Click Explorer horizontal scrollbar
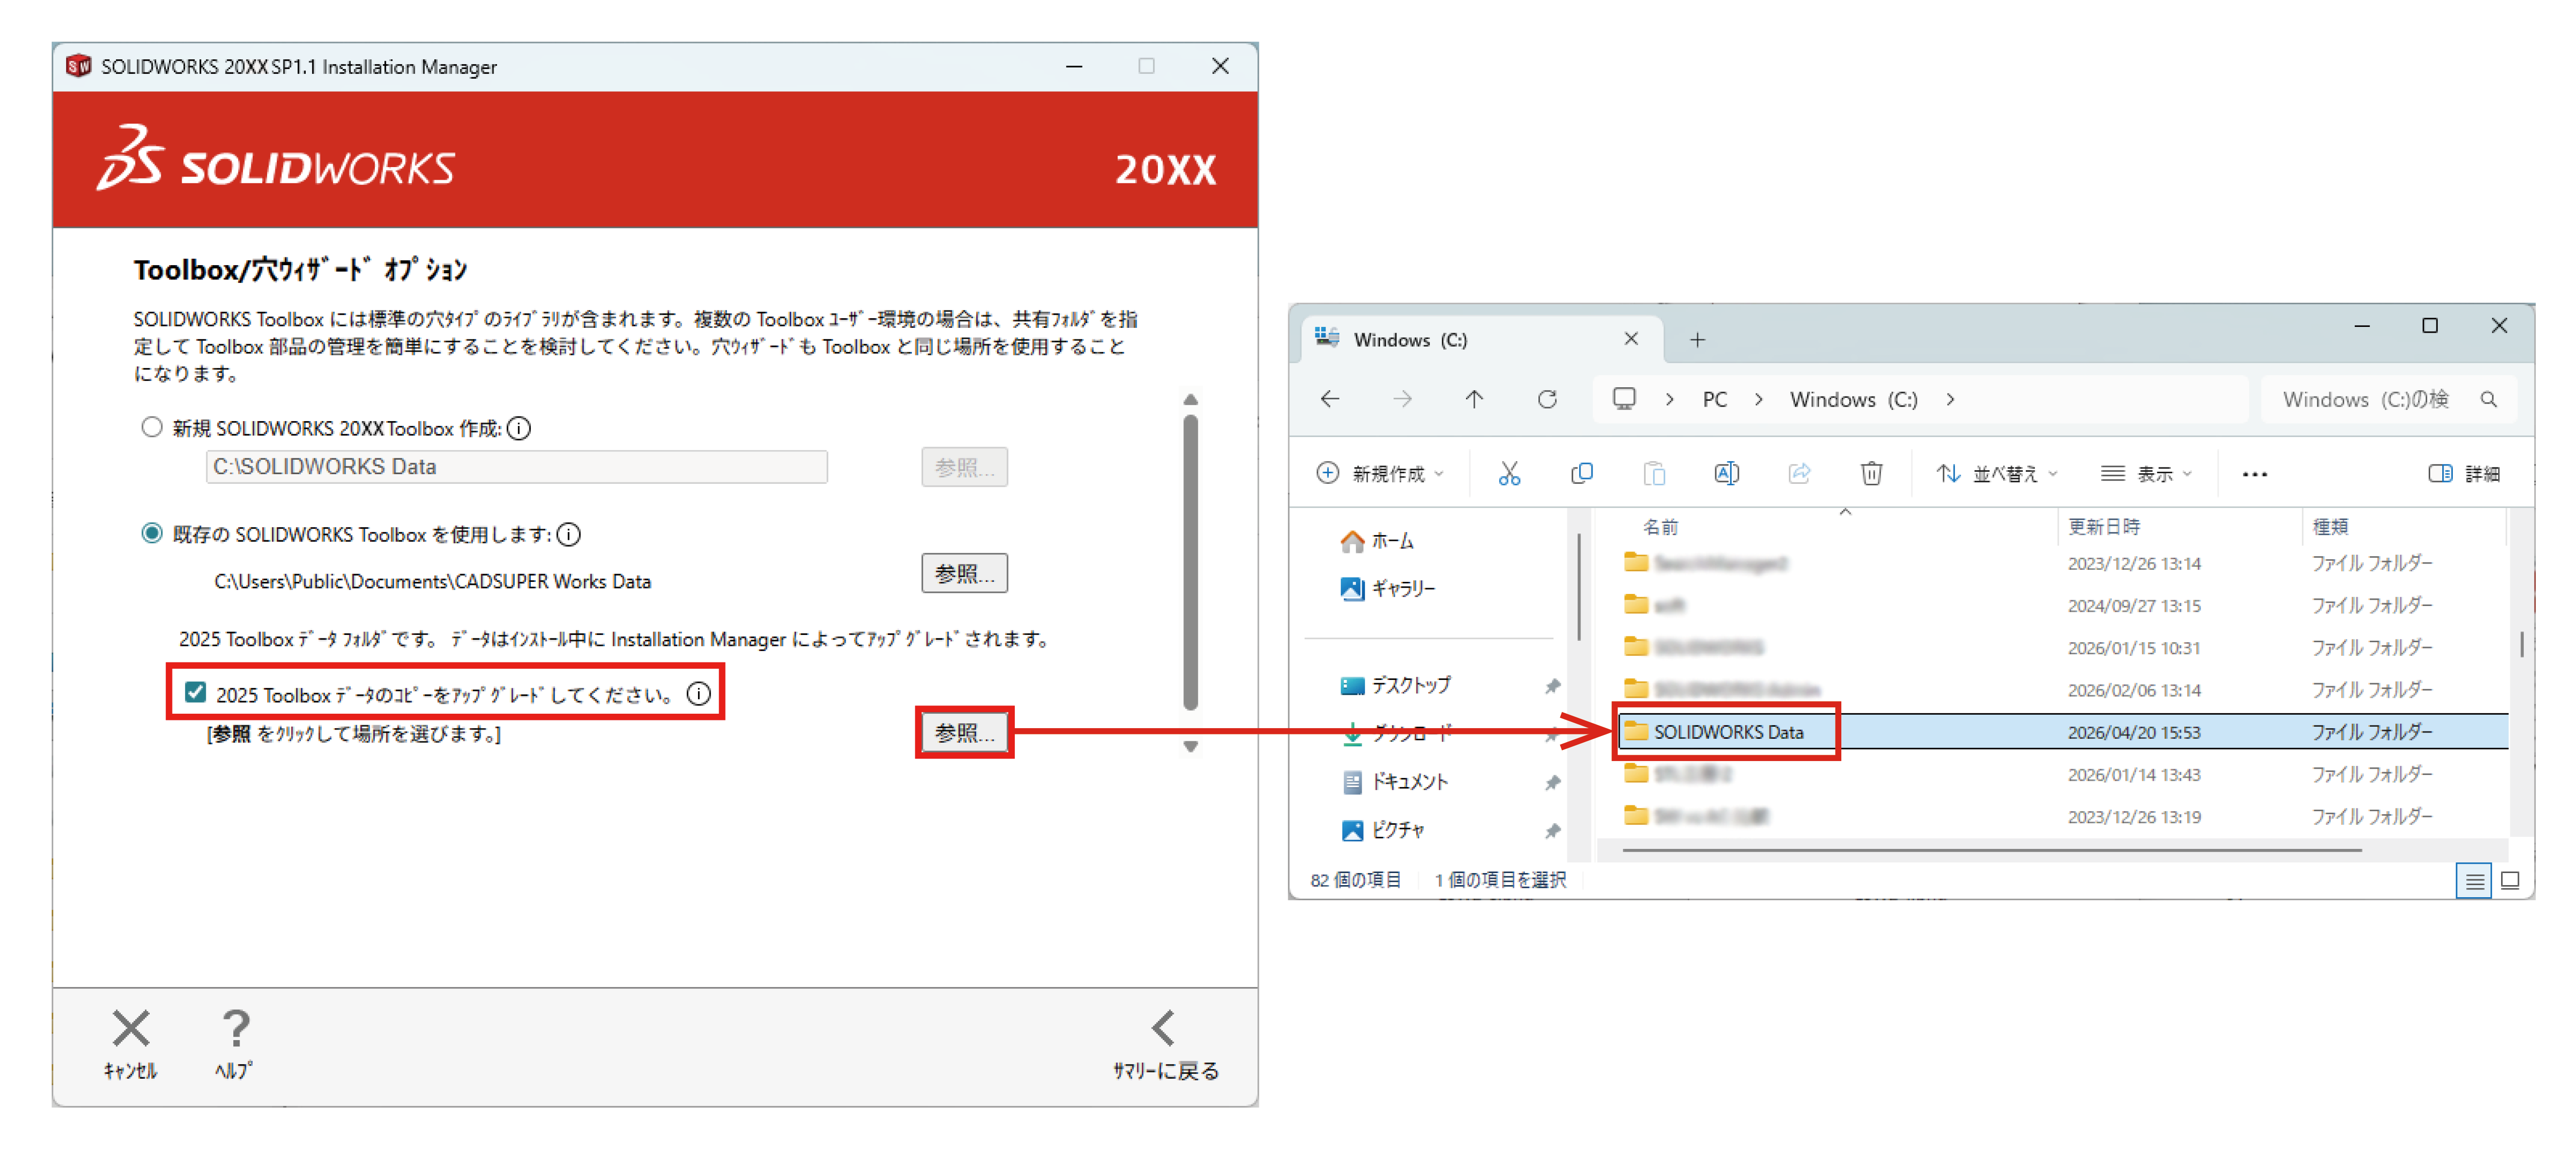The height and width of the screenshot is (1156, 2576). coord(1992,850)
